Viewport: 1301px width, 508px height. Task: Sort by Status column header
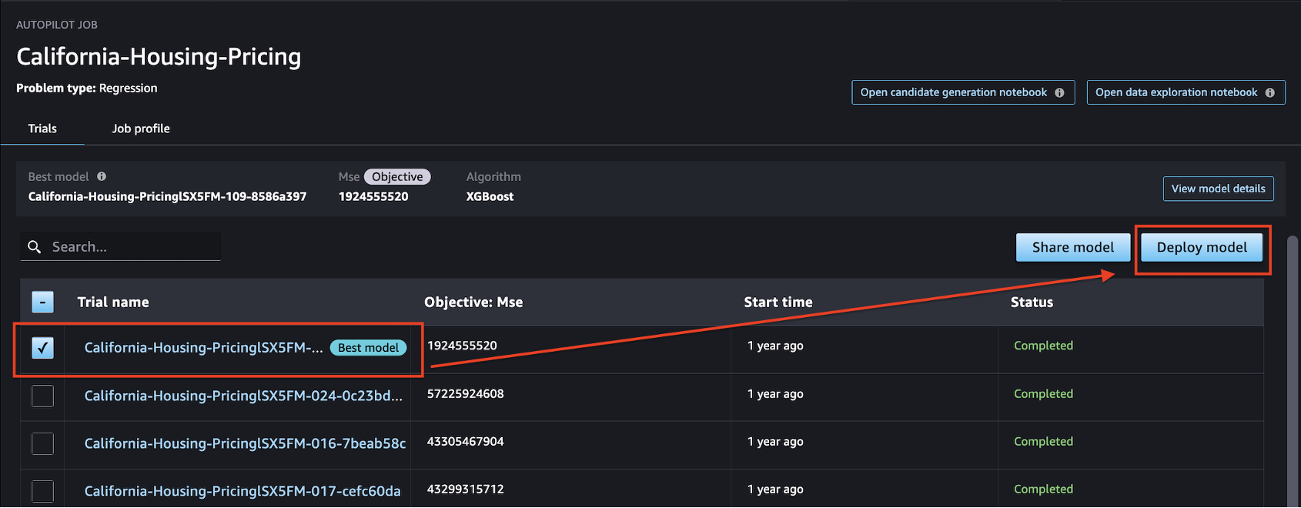1032,302
